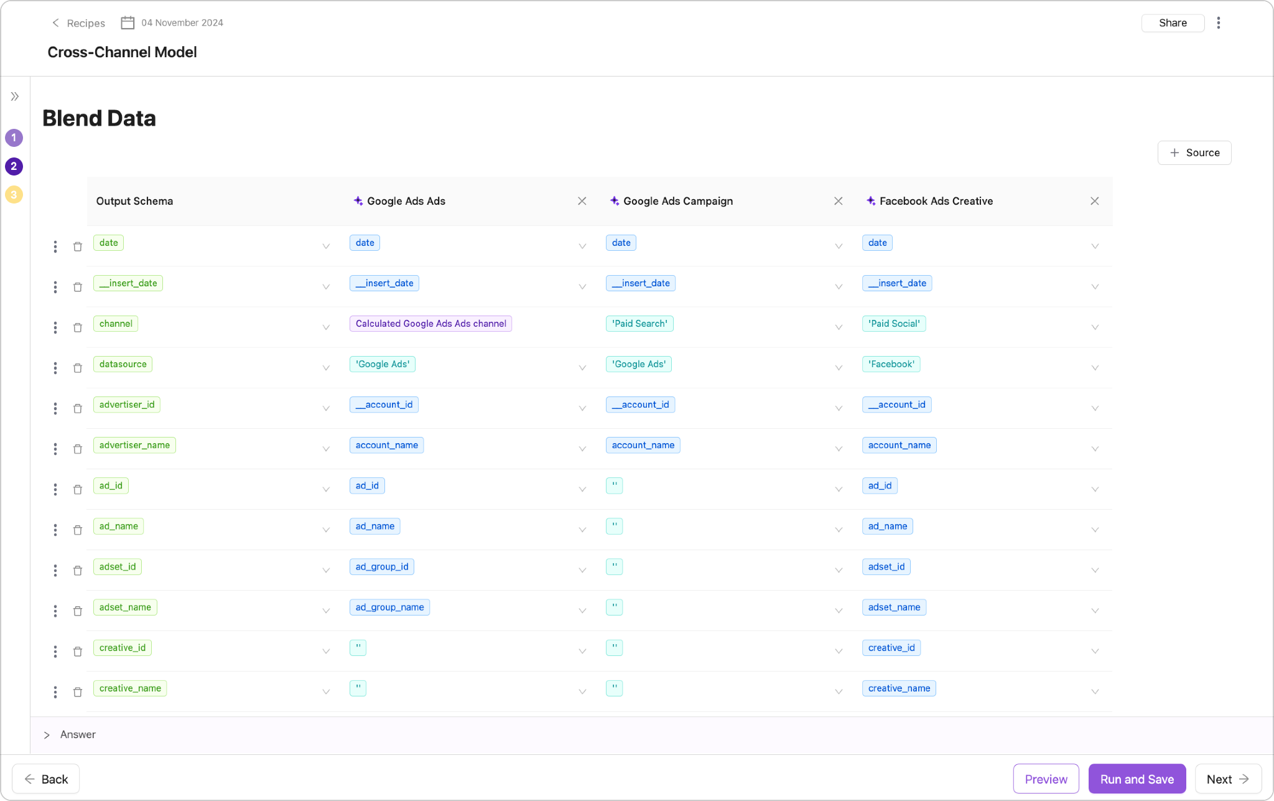Delete the channel row with trash icon
Viewport: 1274px width, 801px height.
point(78,327)
